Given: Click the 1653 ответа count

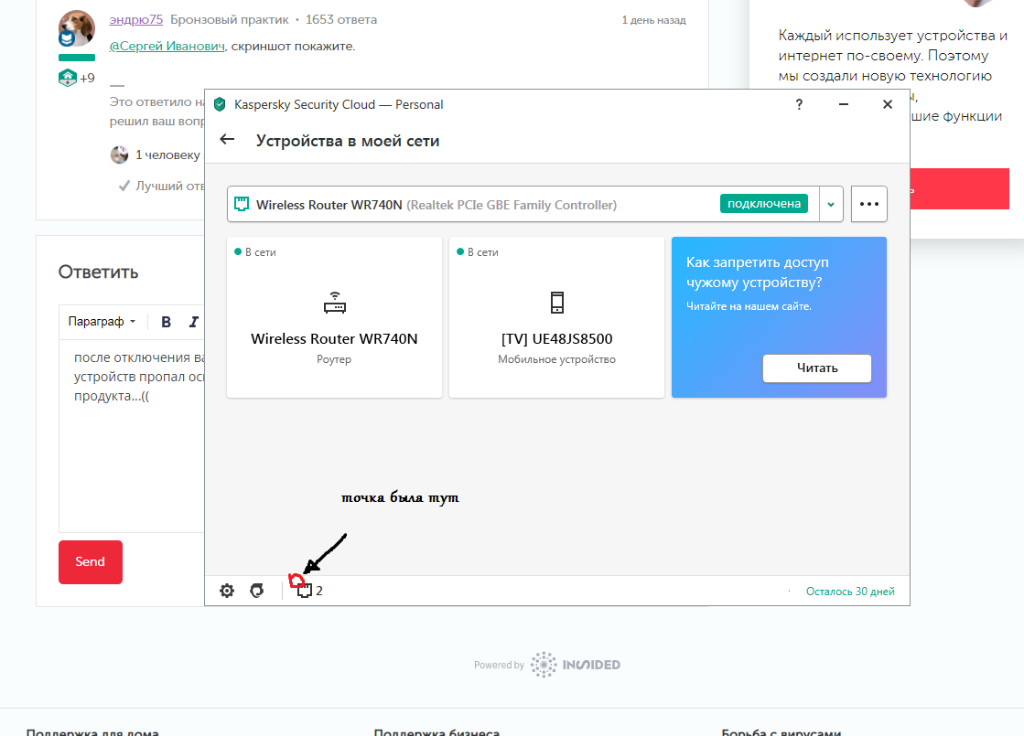Looking at the screenshot, I should click(341, 19).
